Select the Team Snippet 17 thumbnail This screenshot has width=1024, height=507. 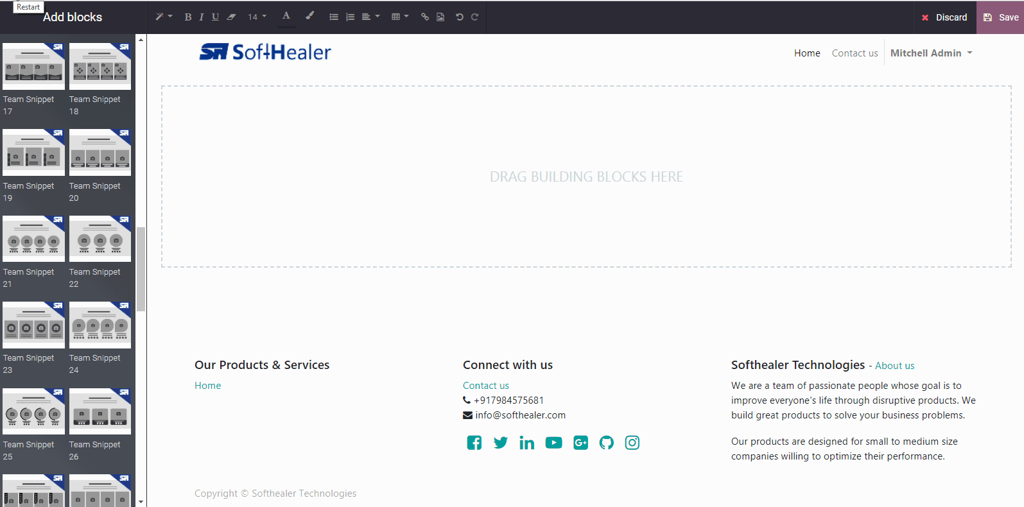33,66
